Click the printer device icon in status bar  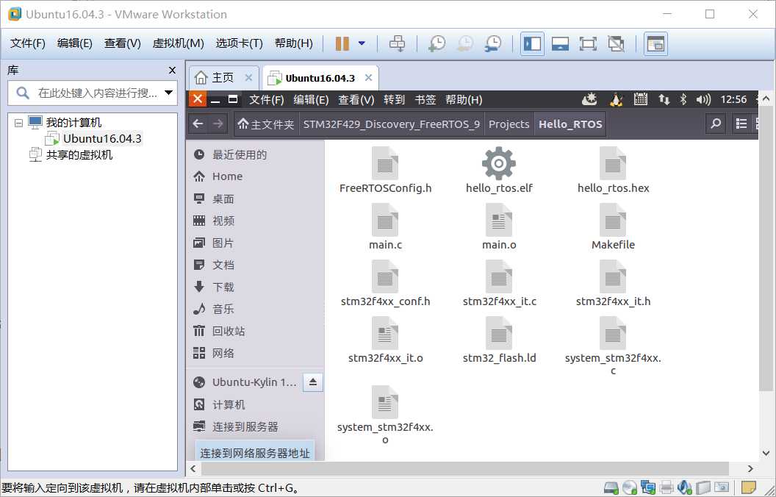[x=666, y=487]
